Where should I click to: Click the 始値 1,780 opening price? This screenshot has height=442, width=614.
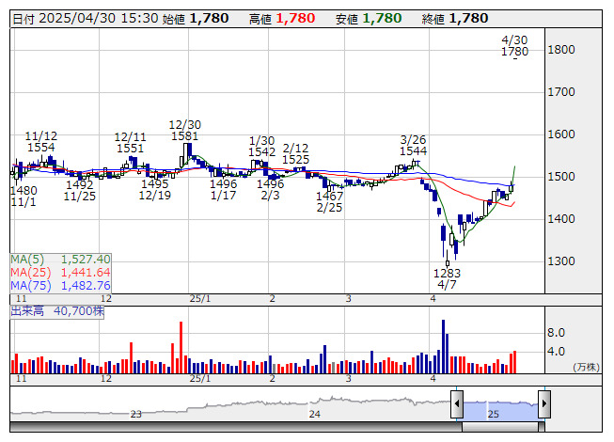[196, 19]
